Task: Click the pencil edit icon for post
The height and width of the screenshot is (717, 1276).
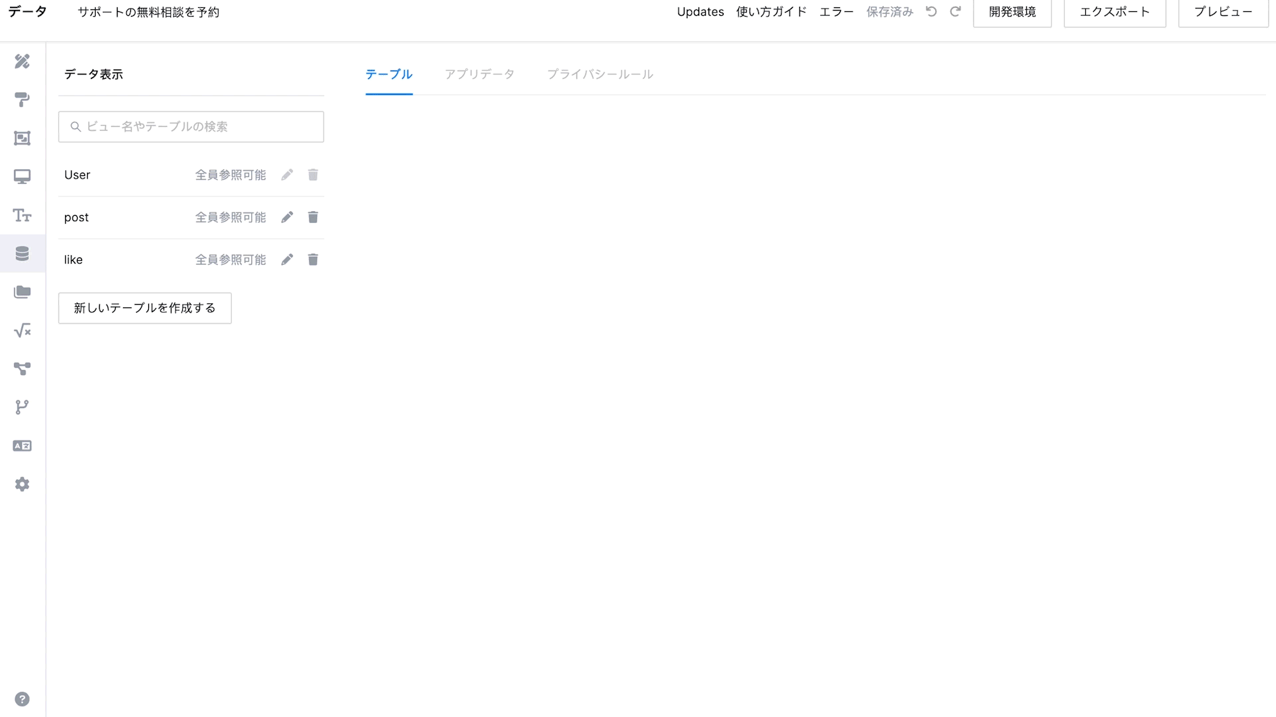Action: (287, 217)
